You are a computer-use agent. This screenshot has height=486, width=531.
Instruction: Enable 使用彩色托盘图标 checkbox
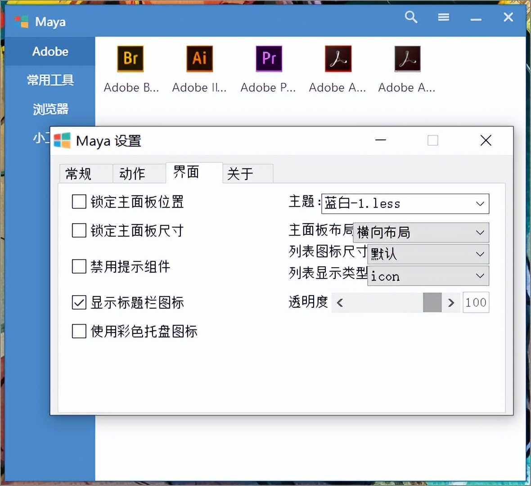[79, 331]
